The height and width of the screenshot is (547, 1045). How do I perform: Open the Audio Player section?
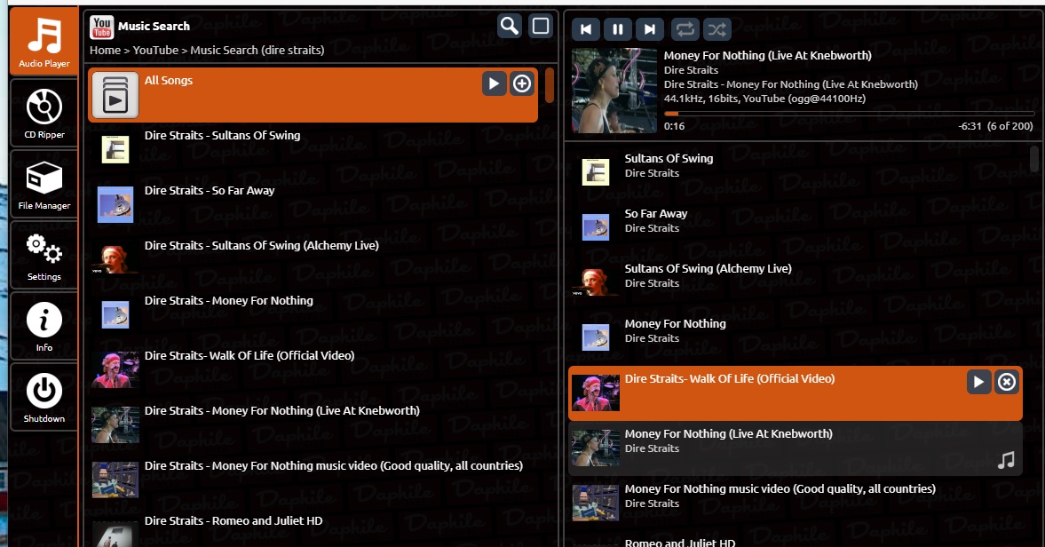tap(44, 42)
